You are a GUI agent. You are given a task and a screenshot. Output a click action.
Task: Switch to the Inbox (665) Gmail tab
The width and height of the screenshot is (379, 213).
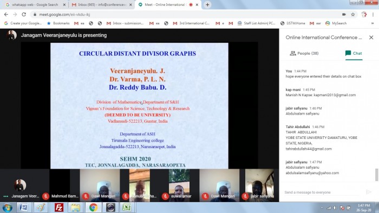(x=102, y=4)
